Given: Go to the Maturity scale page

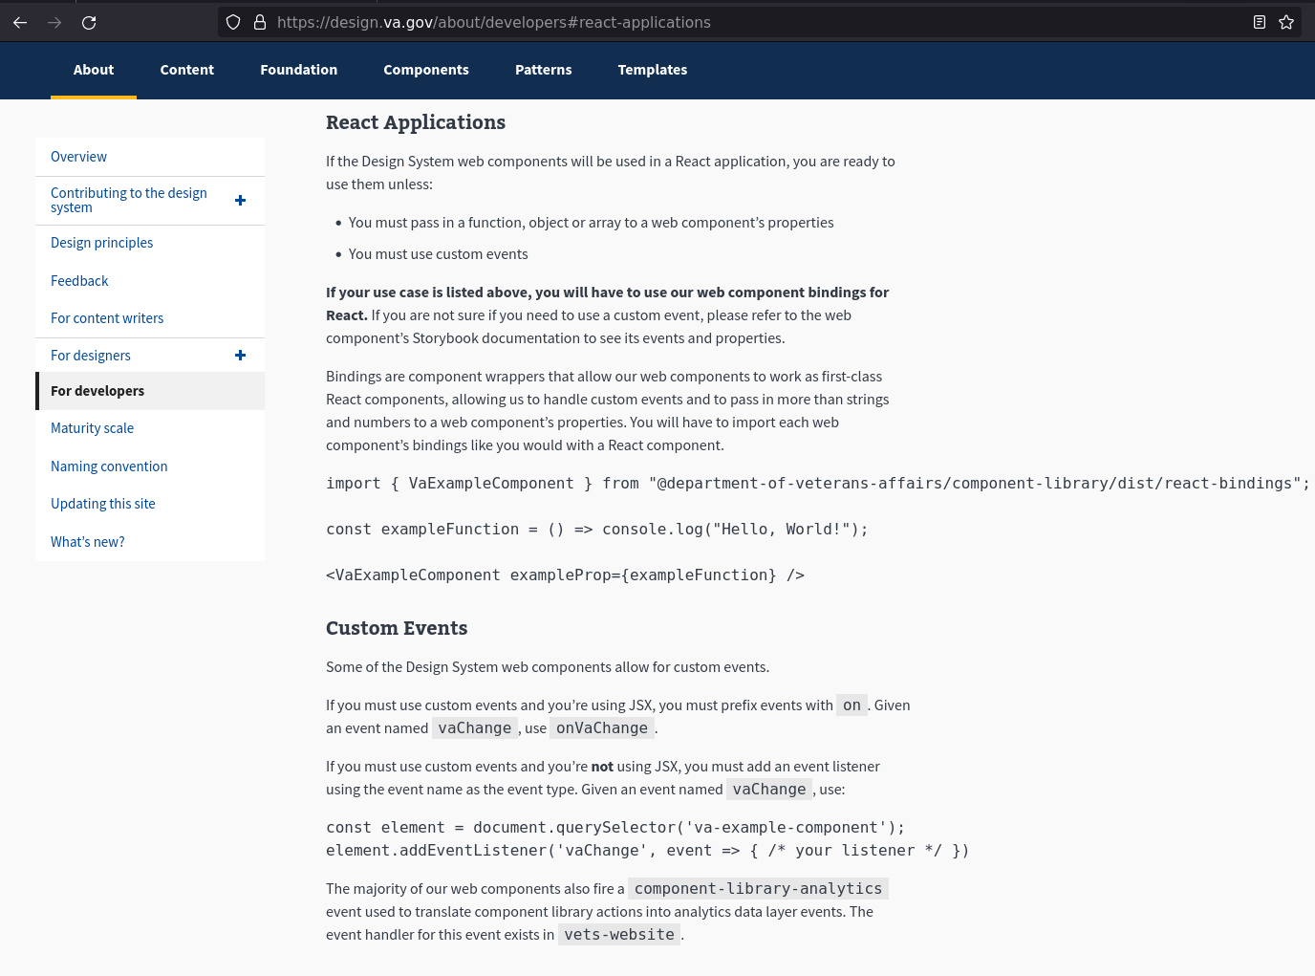Looking at the screenshot, I should click(92, 427).
